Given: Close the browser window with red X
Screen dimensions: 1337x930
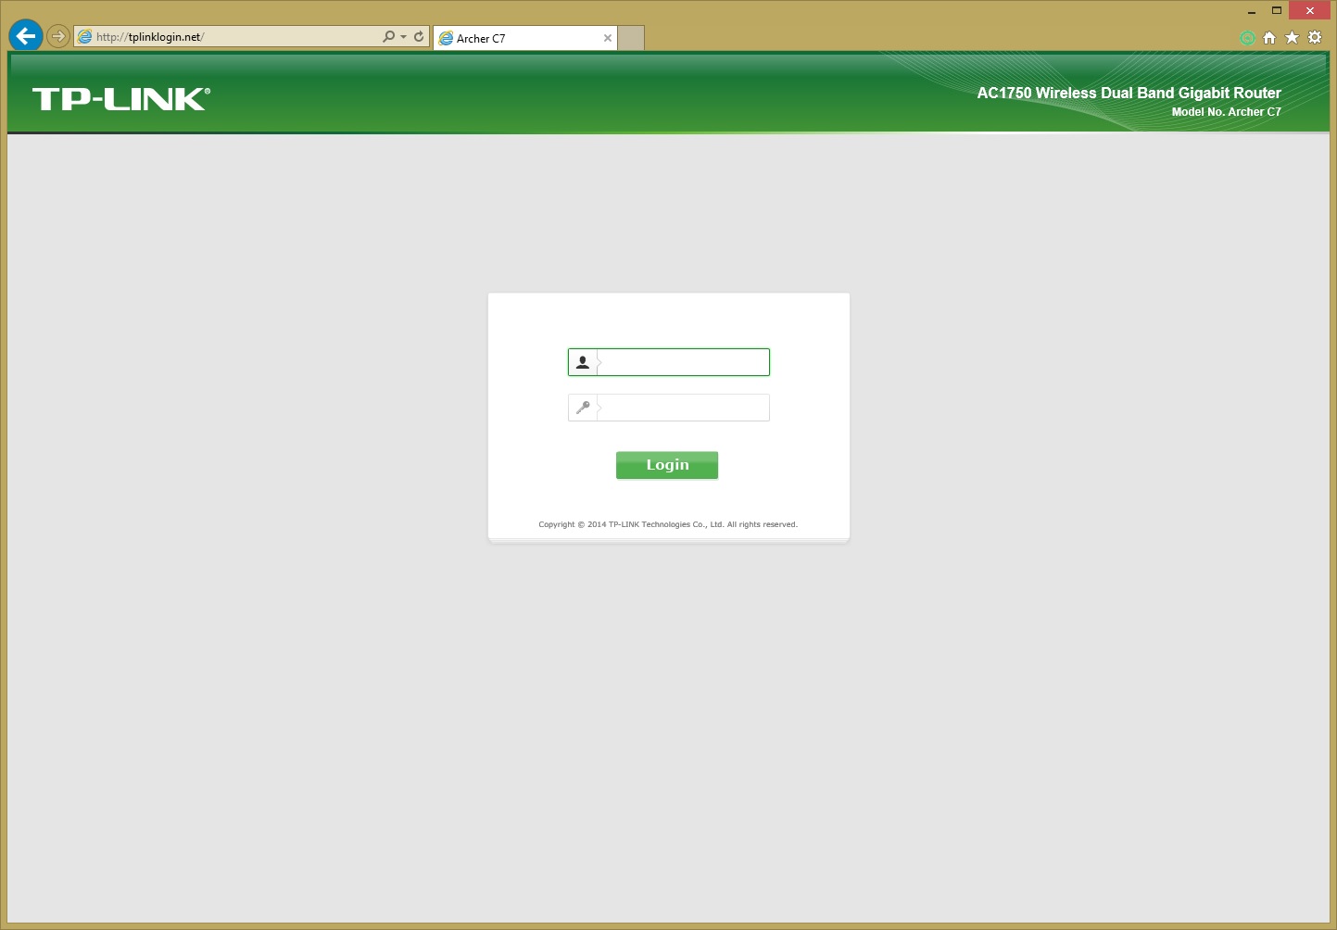Looking at the screenshot, I should tap(1309, 11).
